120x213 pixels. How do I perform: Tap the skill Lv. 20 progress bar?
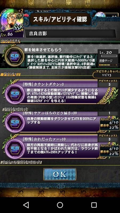pos(109,56)
